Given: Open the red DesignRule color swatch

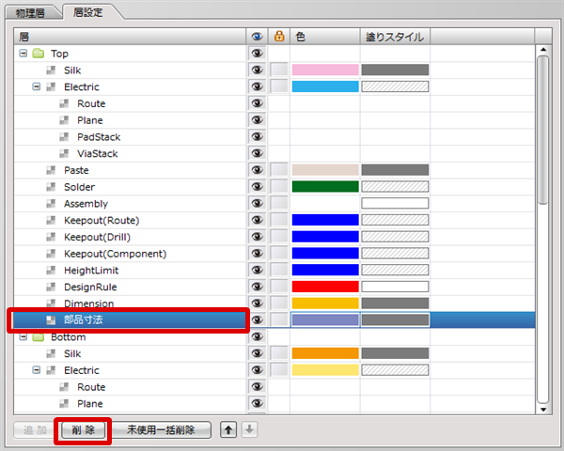Looking at the screenshot, I should pos(325,287).
